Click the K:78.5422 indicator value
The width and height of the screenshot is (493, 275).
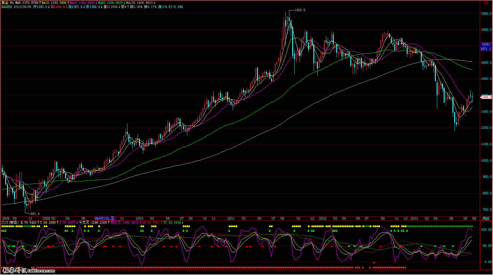point(29,222)
